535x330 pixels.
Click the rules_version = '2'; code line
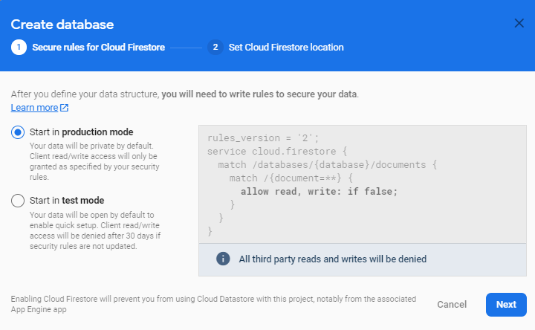click(x=263, y=137)
